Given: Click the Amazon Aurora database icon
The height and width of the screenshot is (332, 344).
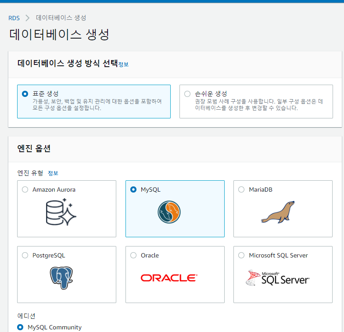Looking at the screenshot, I should coord(61,212).
